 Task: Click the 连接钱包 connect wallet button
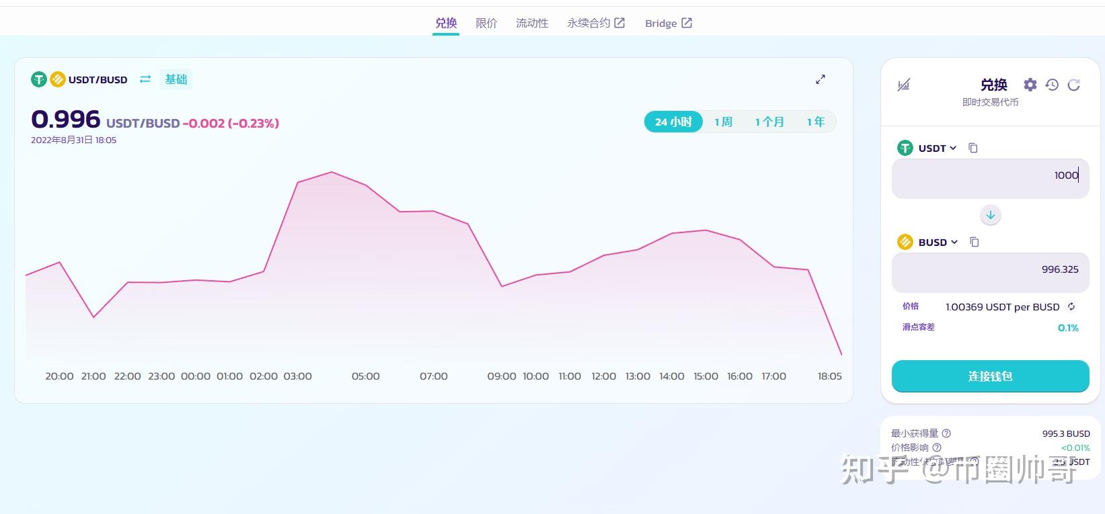pos(990,376)
